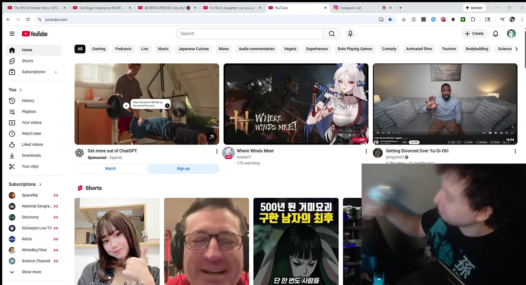Select the Role-Playing Games filter chip
The height and width of the screenshot is (285, 526).
pos(355,49)
